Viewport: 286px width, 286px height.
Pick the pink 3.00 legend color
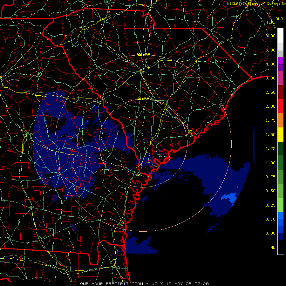pyautogui.click(x=281, y=78)
